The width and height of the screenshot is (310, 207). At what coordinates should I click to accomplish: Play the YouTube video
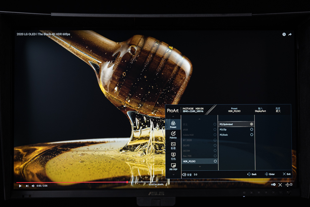(20, 186)
